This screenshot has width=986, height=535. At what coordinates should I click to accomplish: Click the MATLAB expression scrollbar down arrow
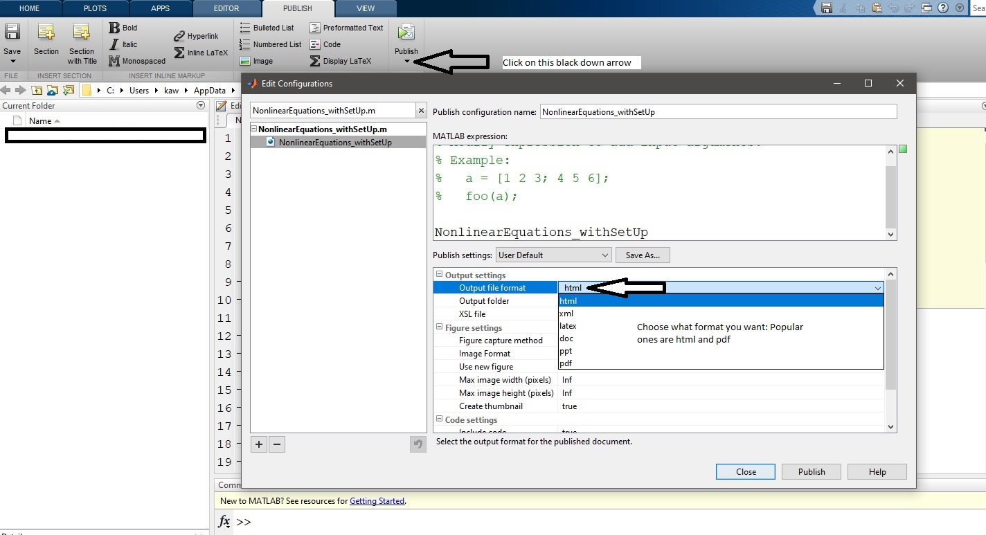891,235
